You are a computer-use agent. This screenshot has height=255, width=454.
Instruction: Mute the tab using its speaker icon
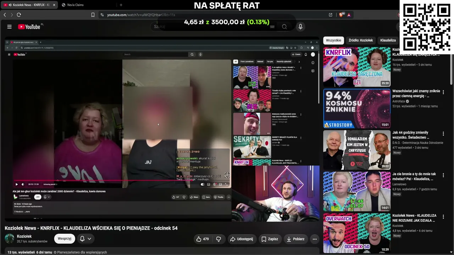(x=10, y=5)
